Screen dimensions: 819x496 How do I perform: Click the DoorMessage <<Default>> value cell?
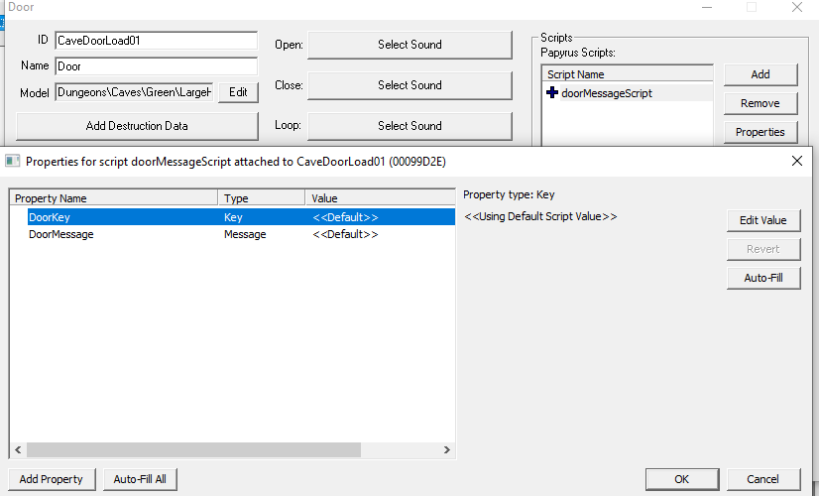pos(345,234)
